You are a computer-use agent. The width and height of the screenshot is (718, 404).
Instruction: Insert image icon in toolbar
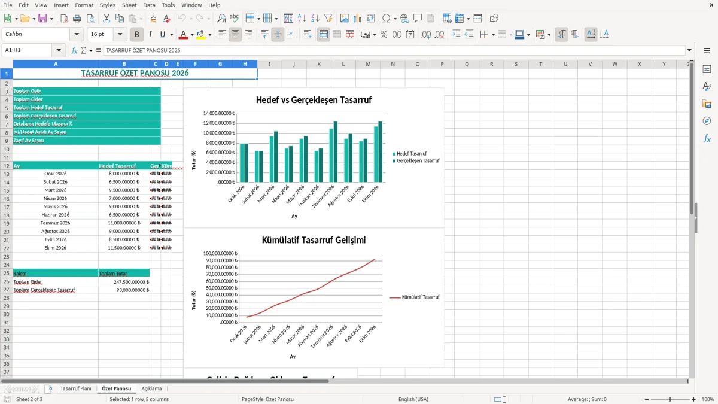(344, 19)
